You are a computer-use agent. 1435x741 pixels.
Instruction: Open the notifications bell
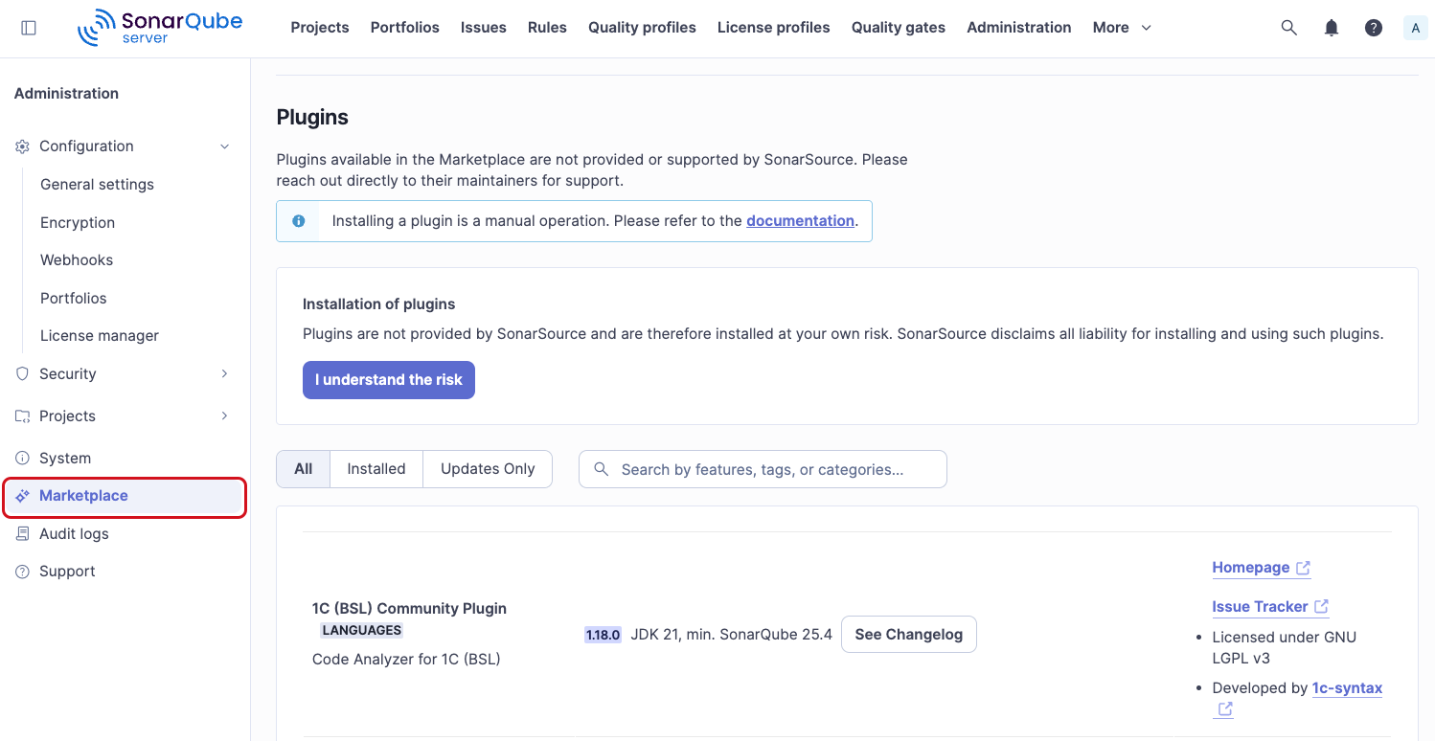click(x=1331, y=27)
